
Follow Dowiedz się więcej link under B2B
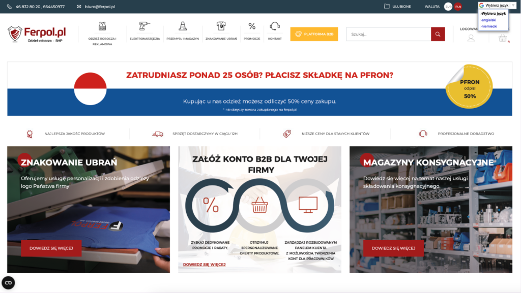205,265
